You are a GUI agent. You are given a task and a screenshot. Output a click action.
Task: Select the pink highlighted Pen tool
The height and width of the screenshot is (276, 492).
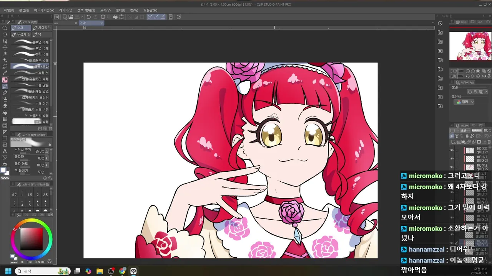pyautogui.click(x=5, y=80)
